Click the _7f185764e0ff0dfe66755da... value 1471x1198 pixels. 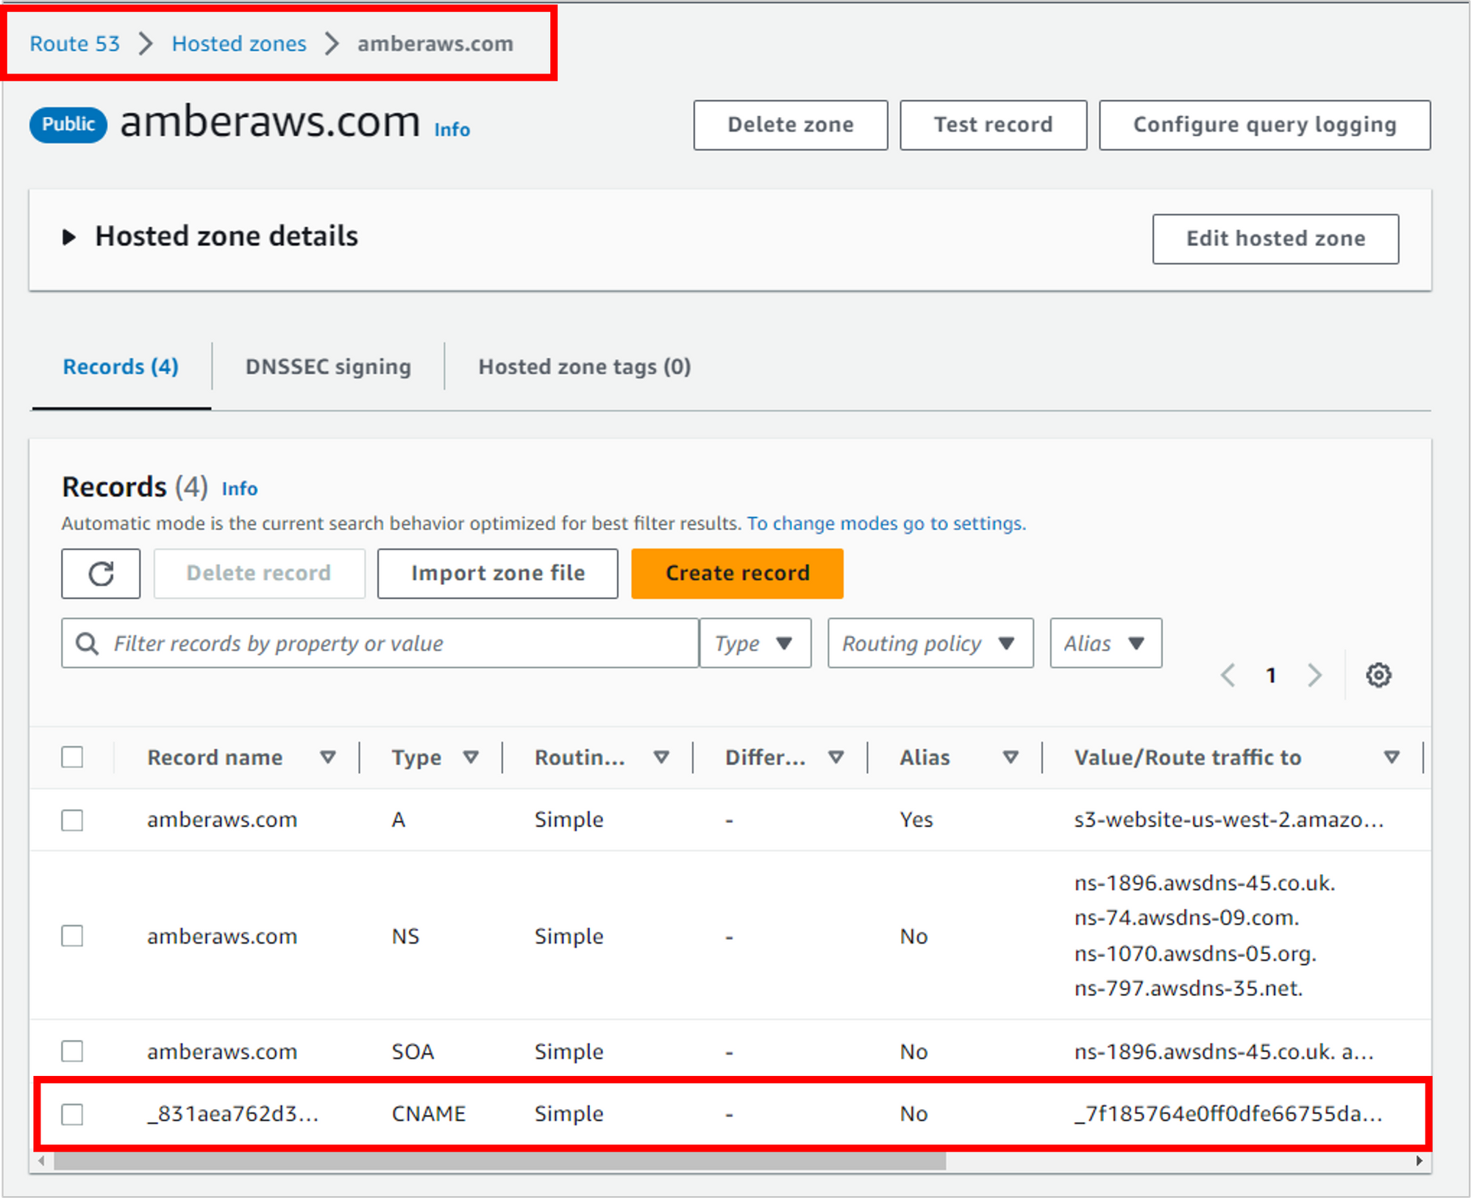(x=1228, y=1114)
